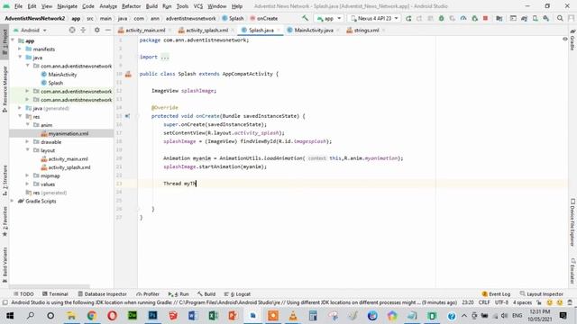Collapse the app module node
The height and width of the screenshot is (324, 577).
13,40
